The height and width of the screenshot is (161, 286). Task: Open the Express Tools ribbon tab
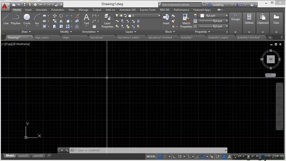[x=147, y=10]
